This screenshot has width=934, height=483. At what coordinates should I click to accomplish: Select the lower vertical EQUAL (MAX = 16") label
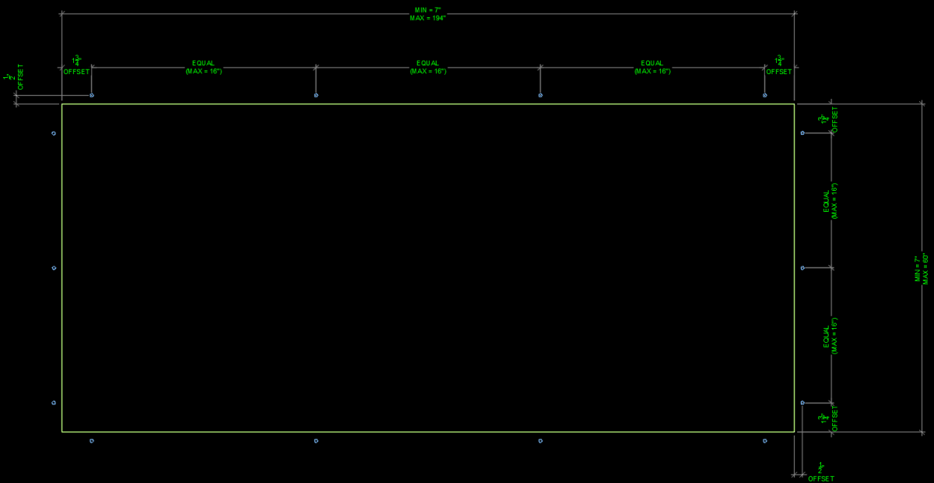tap(830, 336)
